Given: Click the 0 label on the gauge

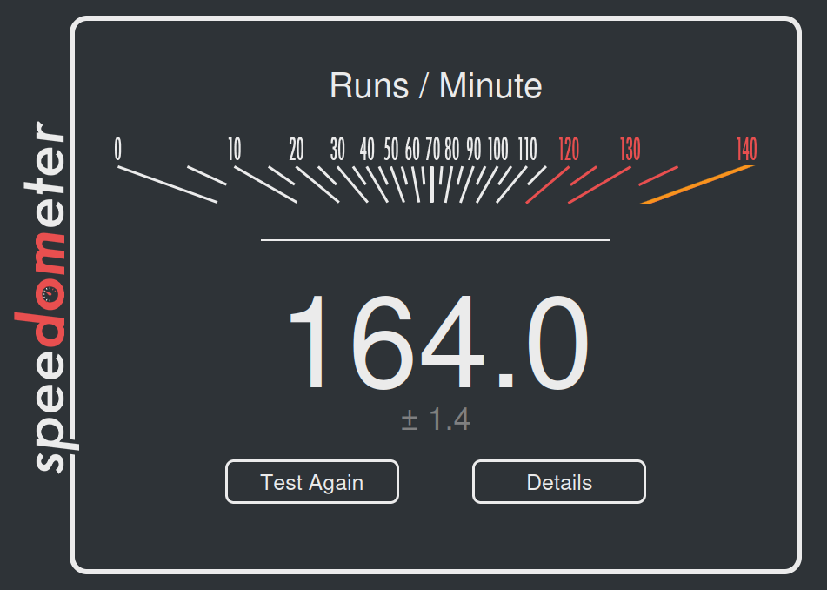Looking at the screenshot, I should tap(117, 149).
